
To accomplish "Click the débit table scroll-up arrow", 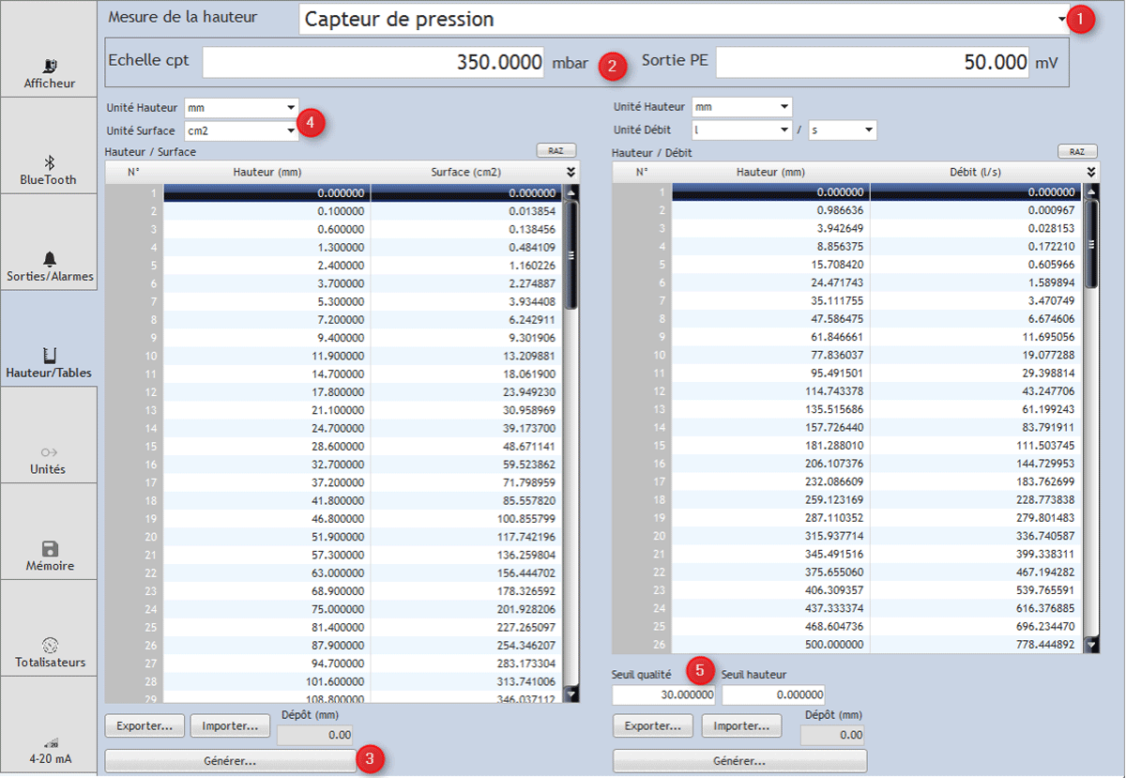I will 1090,191.
